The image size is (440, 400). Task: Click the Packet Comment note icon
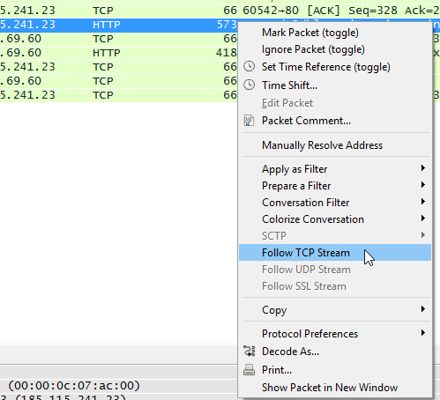click(249, 121)
